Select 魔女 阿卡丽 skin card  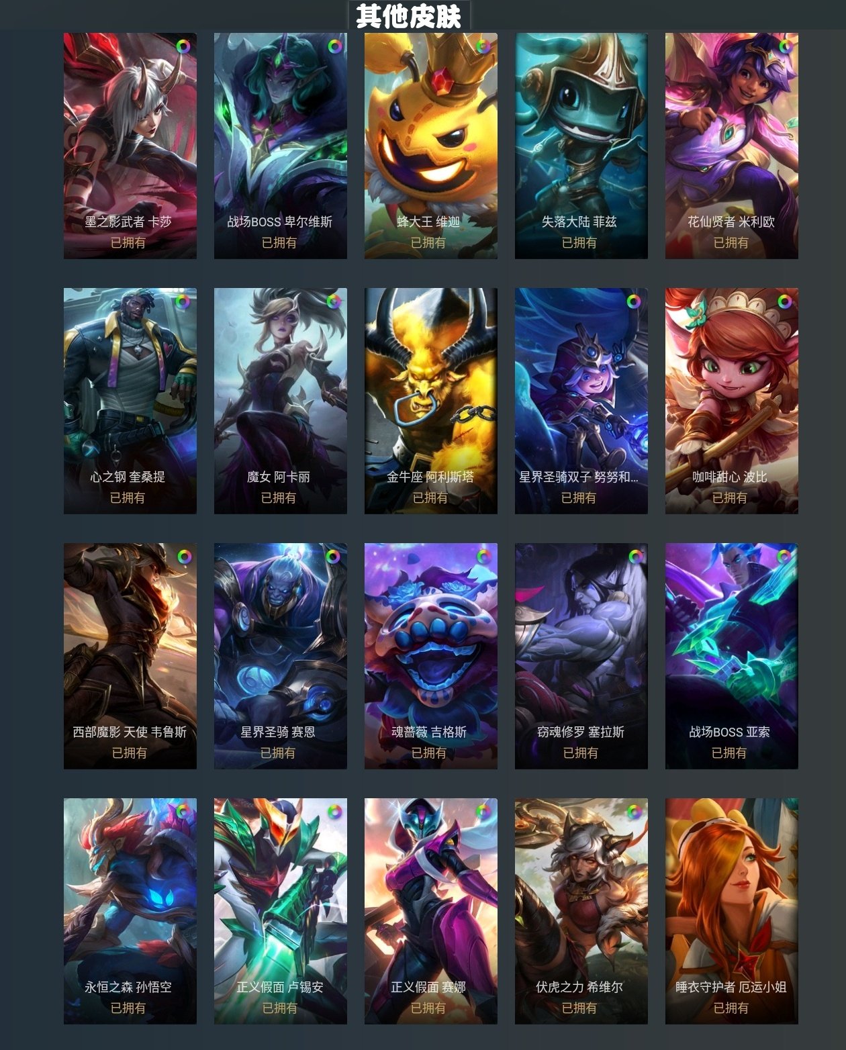pyautogui.click(x=281, y=401)
